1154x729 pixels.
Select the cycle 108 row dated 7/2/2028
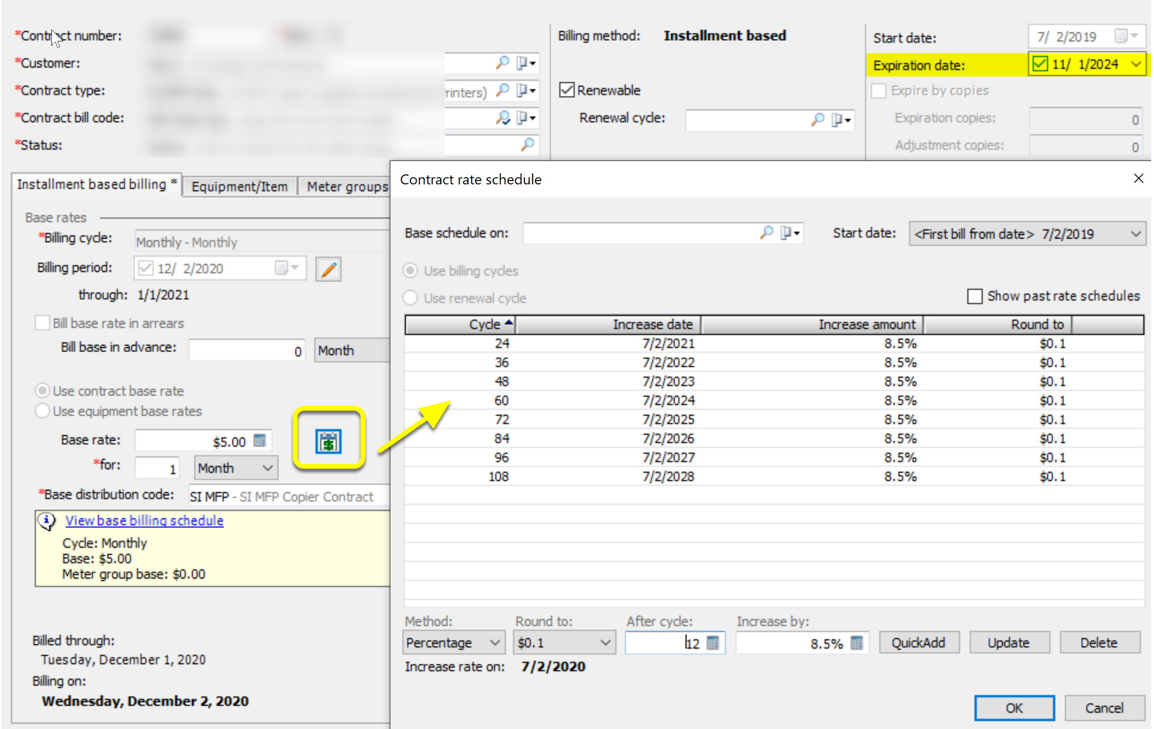(773, 476)
